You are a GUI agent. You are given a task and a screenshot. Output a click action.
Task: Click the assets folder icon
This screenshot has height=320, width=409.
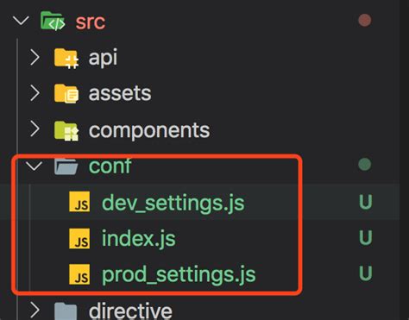(66, 93)
